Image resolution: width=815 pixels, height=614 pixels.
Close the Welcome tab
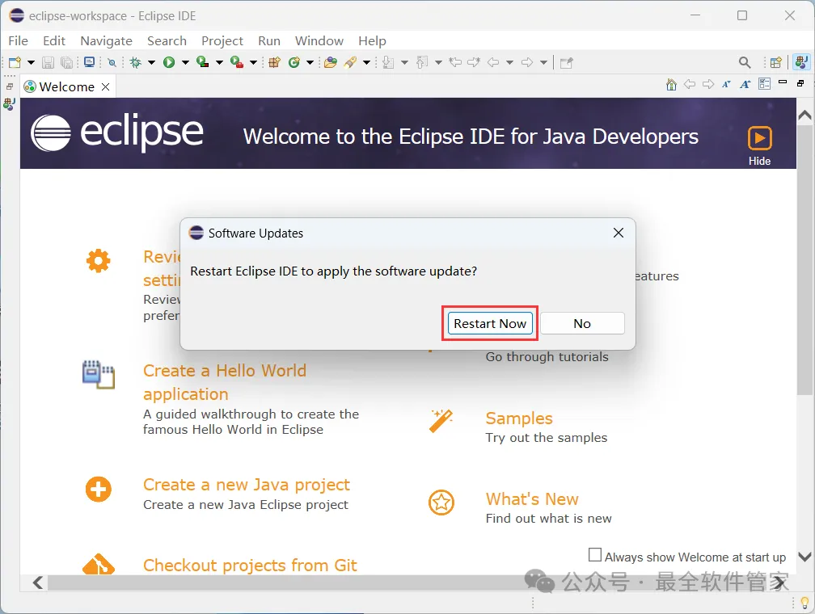point(105,86)
